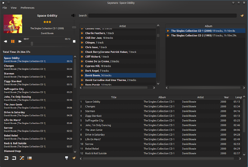248x167 pixels.
Task: Click the Artist column header
Action: tap(200, 97)
